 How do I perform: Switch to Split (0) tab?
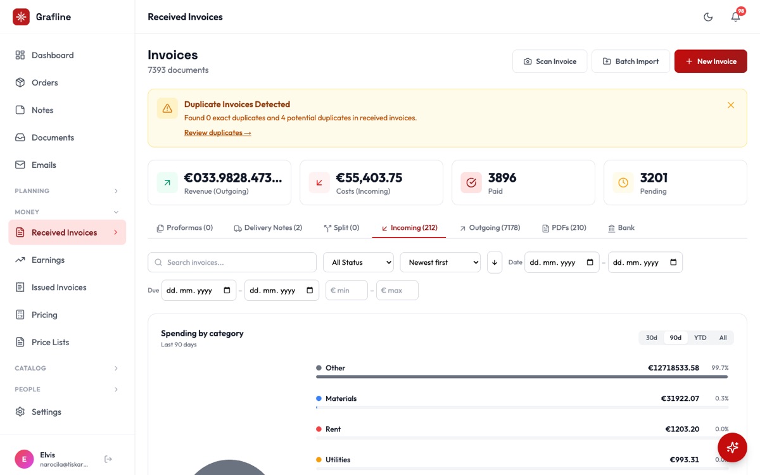341,228
